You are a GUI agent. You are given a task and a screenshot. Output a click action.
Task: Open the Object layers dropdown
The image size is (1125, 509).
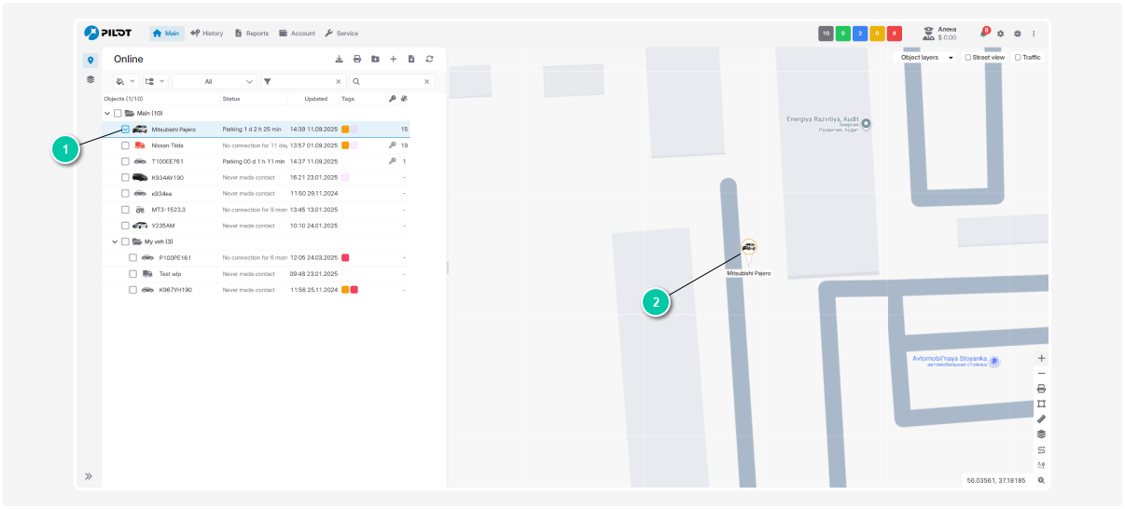pyautogui.click(x=925, y=58)
